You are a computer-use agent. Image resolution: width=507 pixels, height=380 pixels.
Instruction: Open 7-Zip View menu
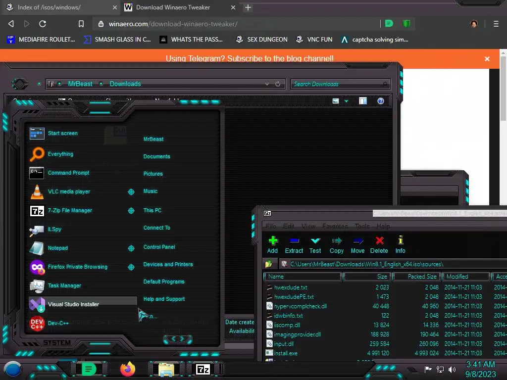click(x=308, y=226)
